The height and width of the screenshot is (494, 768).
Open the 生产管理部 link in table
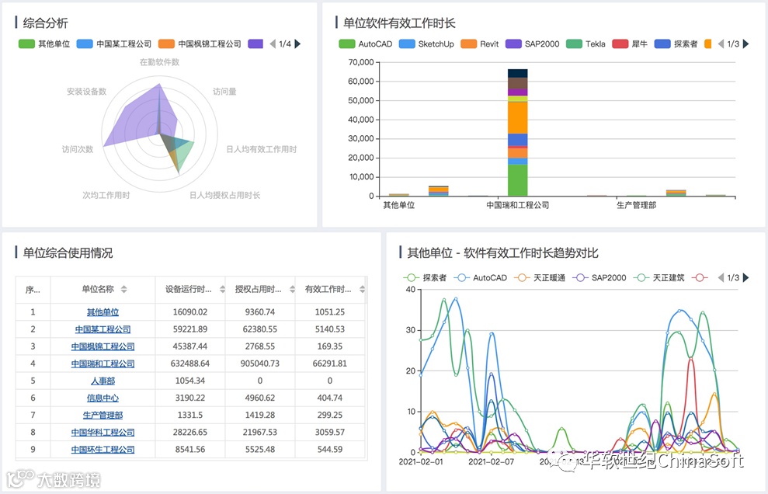coord(103,415)
